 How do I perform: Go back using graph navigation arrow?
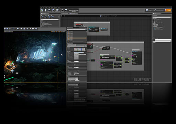coord(62,16)
